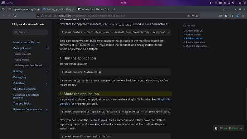Image resolution: width=247 pixels, height=139 pixels.
Task: Switch workspace using the panel dots
Action: point(212,3)
